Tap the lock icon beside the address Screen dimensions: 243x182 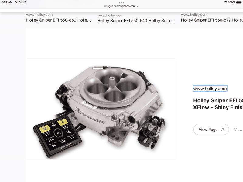pos(137,6)
